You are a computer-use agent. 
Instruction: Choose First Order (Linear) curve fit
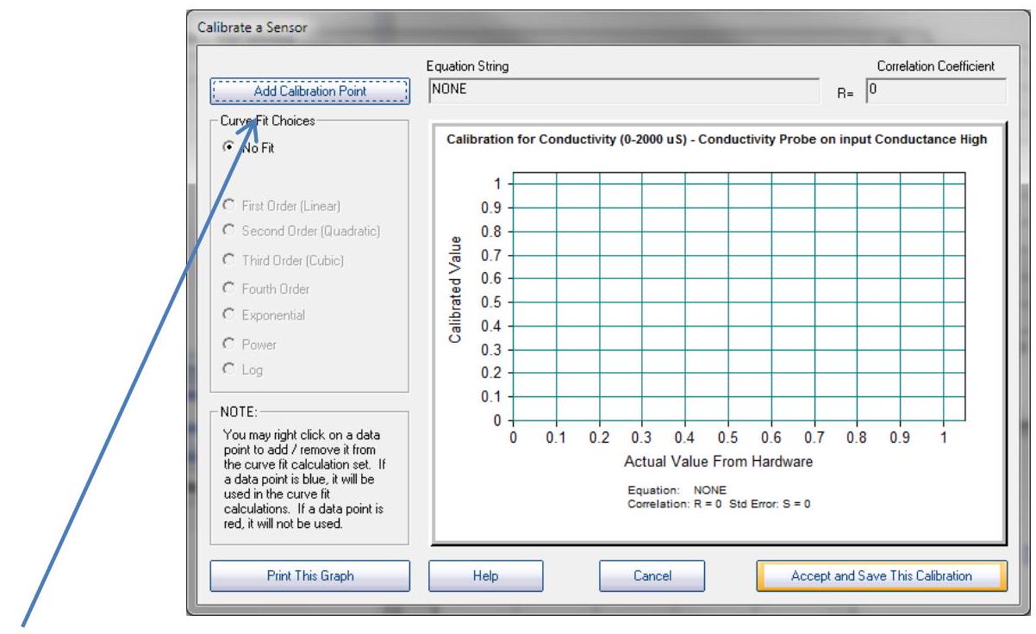(x=229, y=206)
